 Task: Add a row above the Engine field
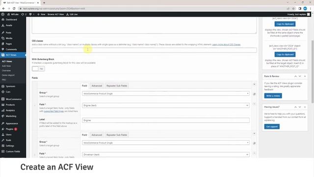(254, 85)
